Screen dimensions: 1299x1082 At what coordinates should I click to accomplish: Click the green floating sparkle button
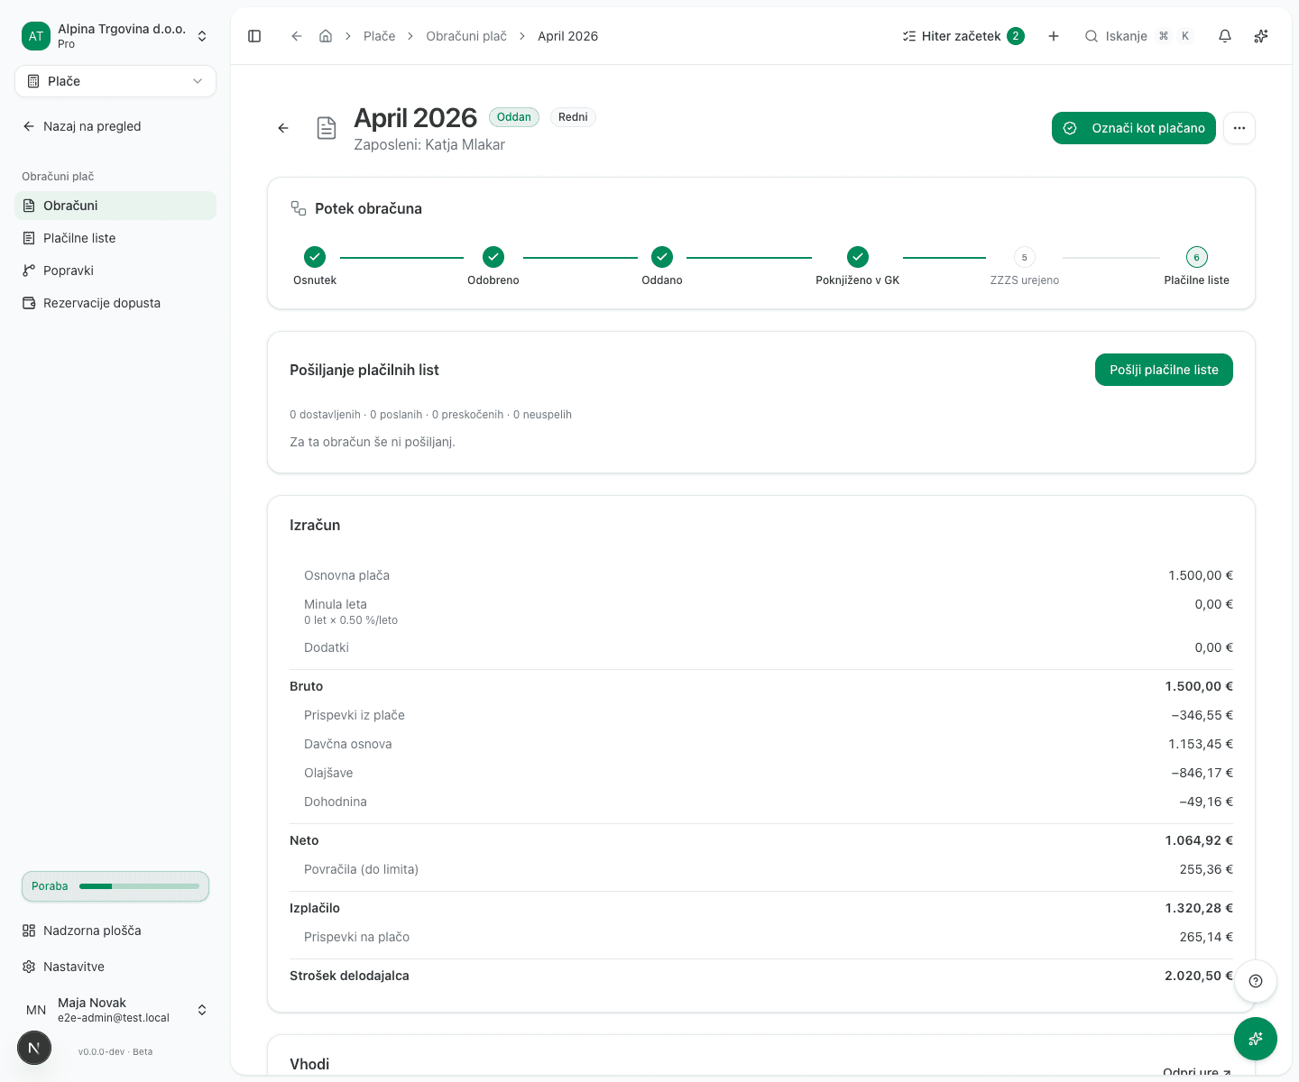click(x=1256, y=1039)
